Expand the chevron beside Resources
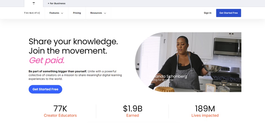The image size is (265, 123). click(x=105, y=13)
